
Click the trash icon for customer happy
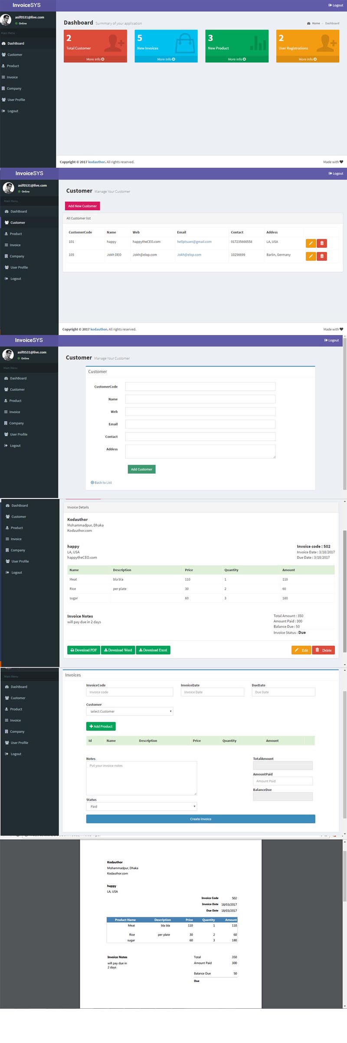pos(322,243)
